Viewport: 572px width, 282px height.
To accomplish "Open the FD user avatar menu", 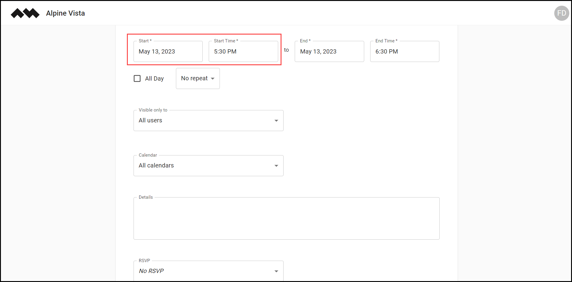I will click(561, 13).
